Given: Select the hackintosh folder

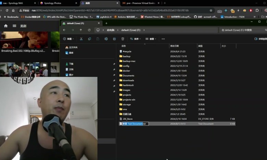Looking at the screenshot, I should click(129, 85).
